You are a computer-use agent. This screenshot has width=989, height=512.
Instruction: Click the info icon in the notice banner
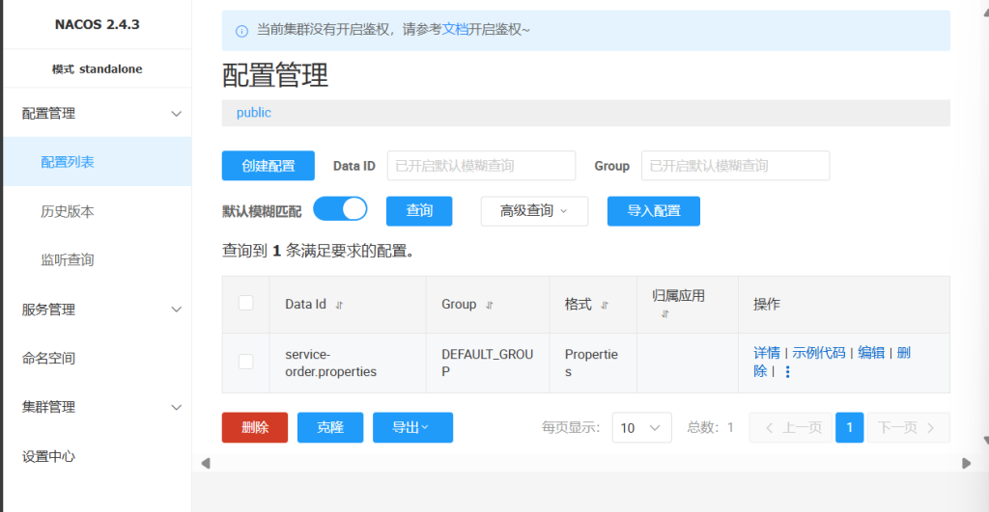point(241,31)
